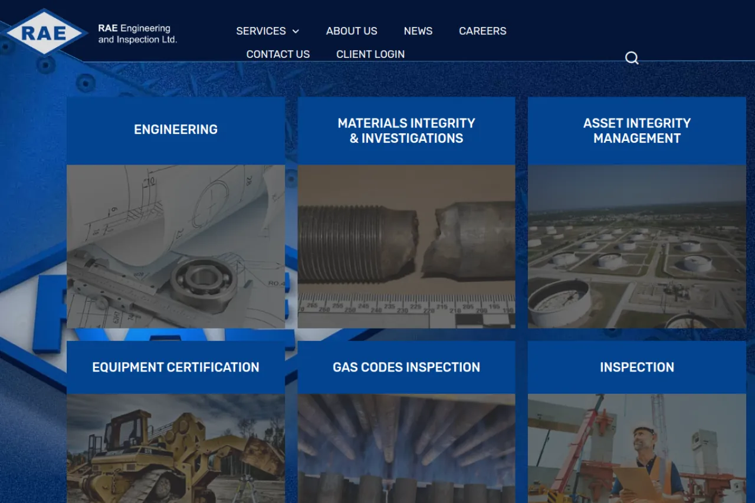The width and height of the screenshot is (755, 503).
Task: Open the Careers menu link
Action: [482, 31]
